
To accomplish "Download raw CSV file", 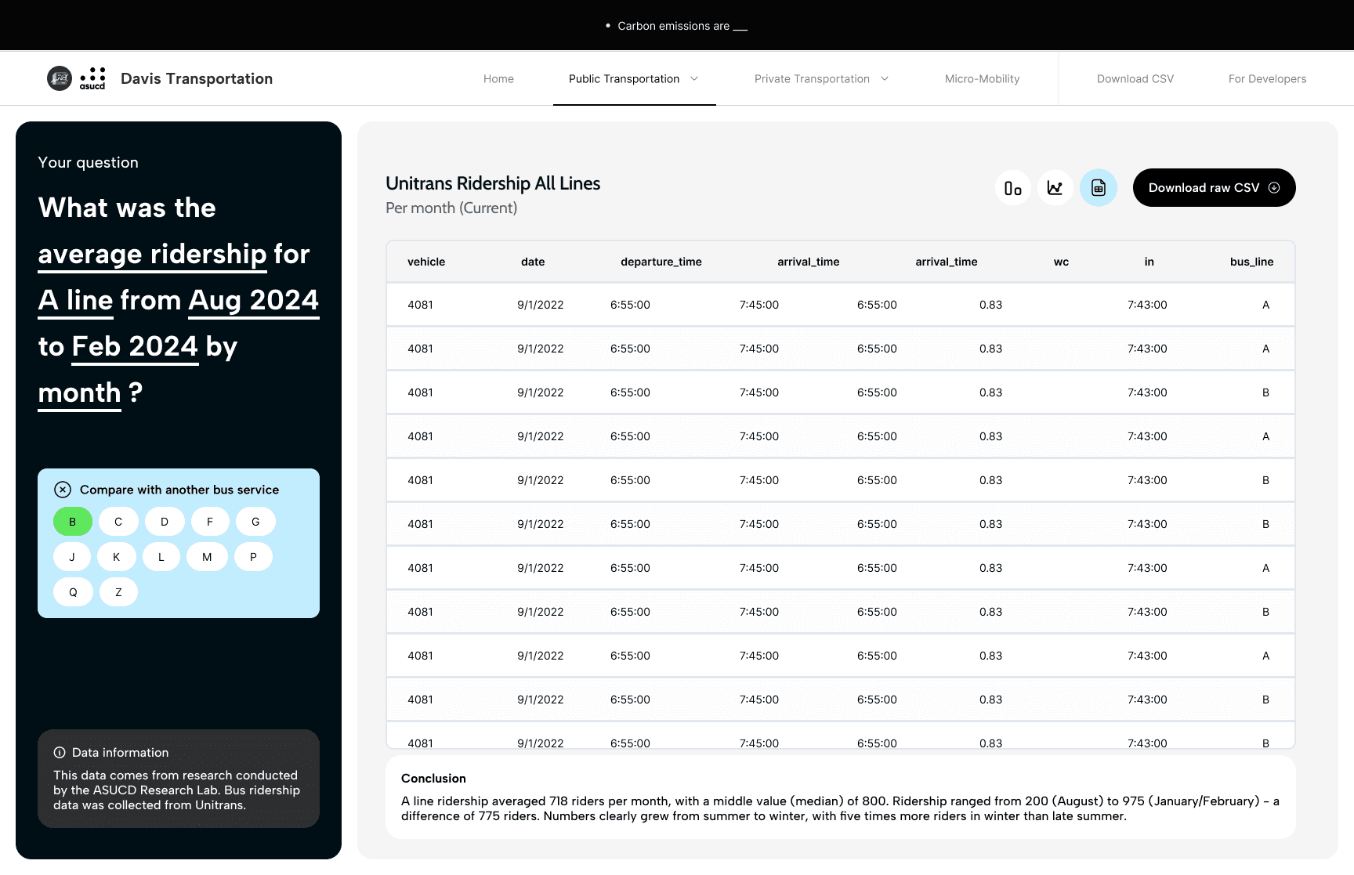I will point(1214,188).
